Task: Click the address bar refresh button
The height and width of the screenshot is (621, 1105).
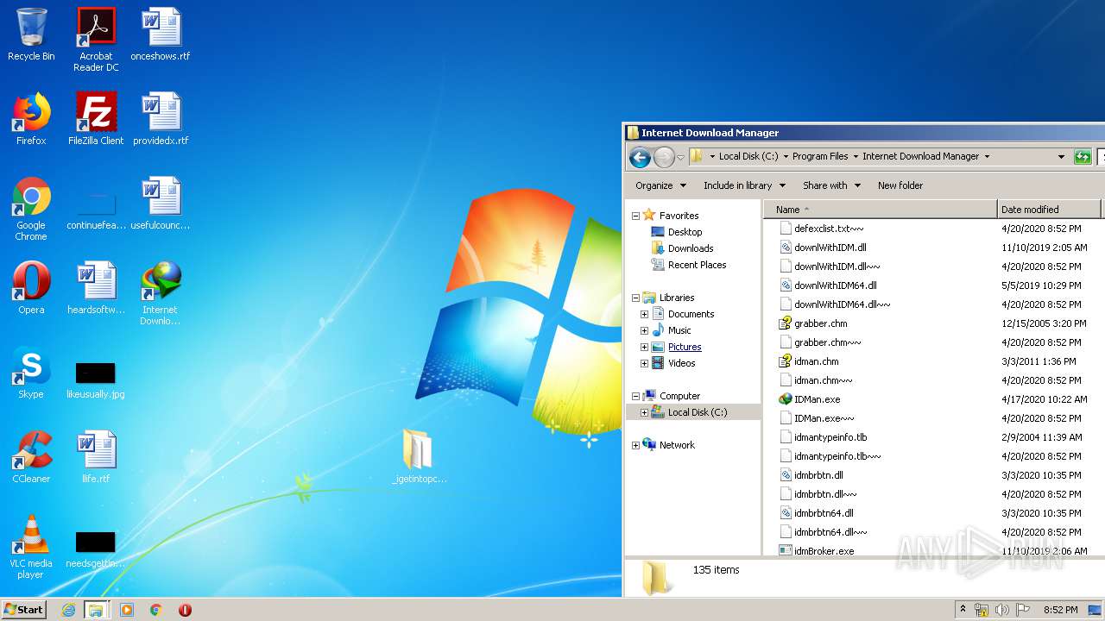Action: pyautogui.click(x=1083, y=157)
